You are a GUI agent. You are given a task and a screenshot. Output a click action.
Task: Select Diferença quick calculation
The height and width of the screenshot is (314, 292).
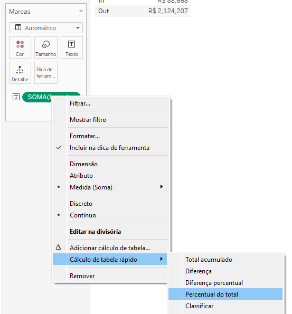pyautogui.click(x=225, y=271)
